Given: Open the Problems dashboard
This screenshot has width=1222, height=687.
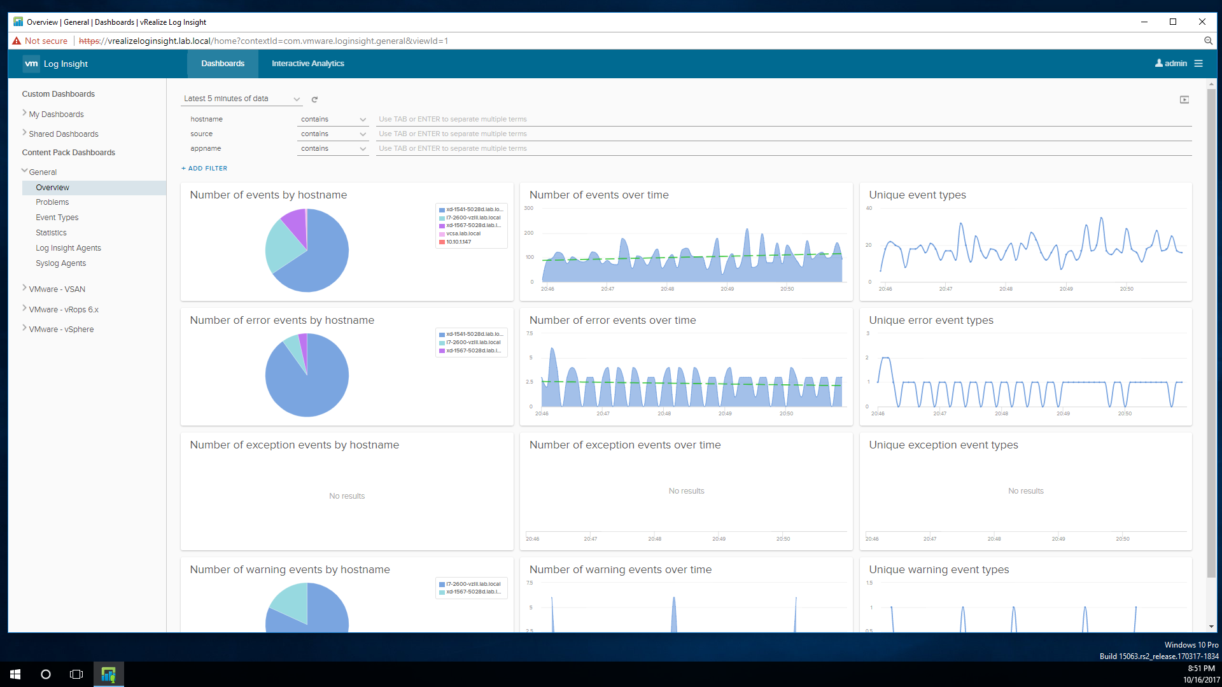Looking at the screenshot, I should tap(52, 202).
